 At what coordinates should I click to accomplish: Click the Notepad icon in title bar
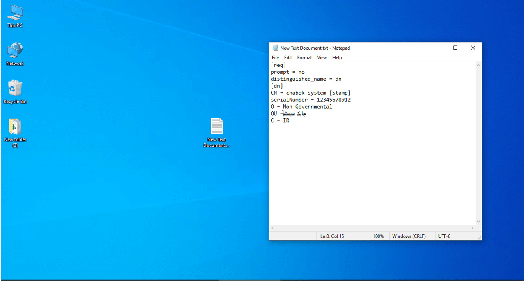[276, 48]
